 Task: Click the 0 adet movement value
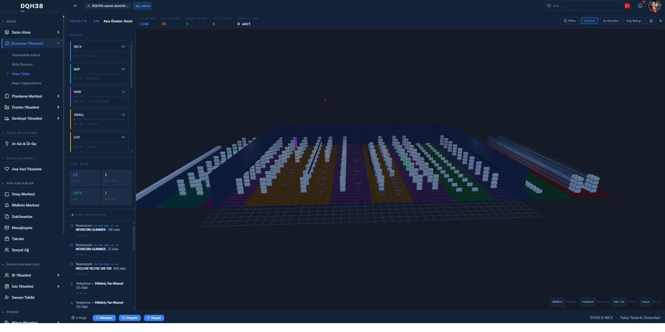click(x=244, y=24)
